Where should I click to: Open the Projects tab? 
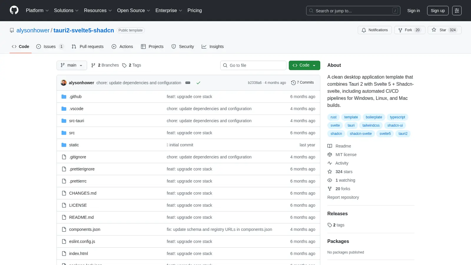click(x=152, y=47)
